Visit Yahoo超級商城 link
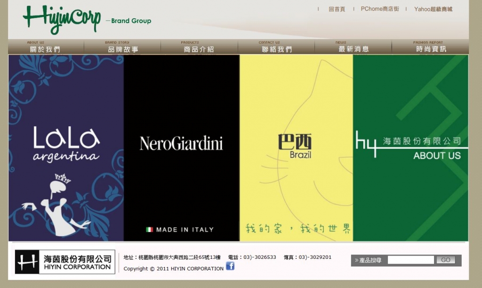 coord(433,9)
